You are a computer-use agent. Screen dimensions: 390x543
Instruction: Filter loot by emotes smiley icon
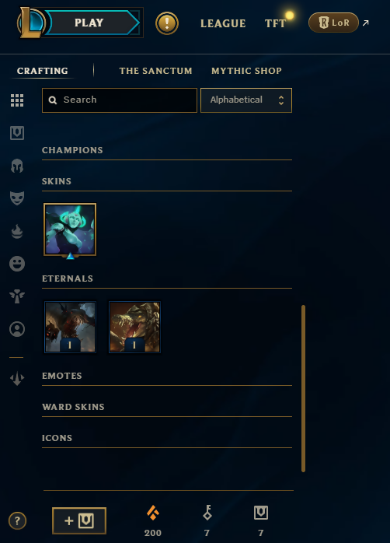17,264
